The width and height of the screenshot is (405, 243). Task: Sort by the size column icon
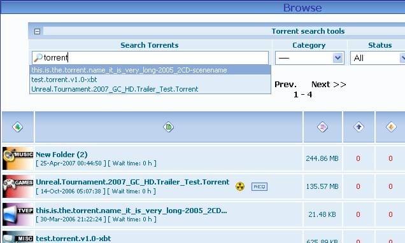323,127
